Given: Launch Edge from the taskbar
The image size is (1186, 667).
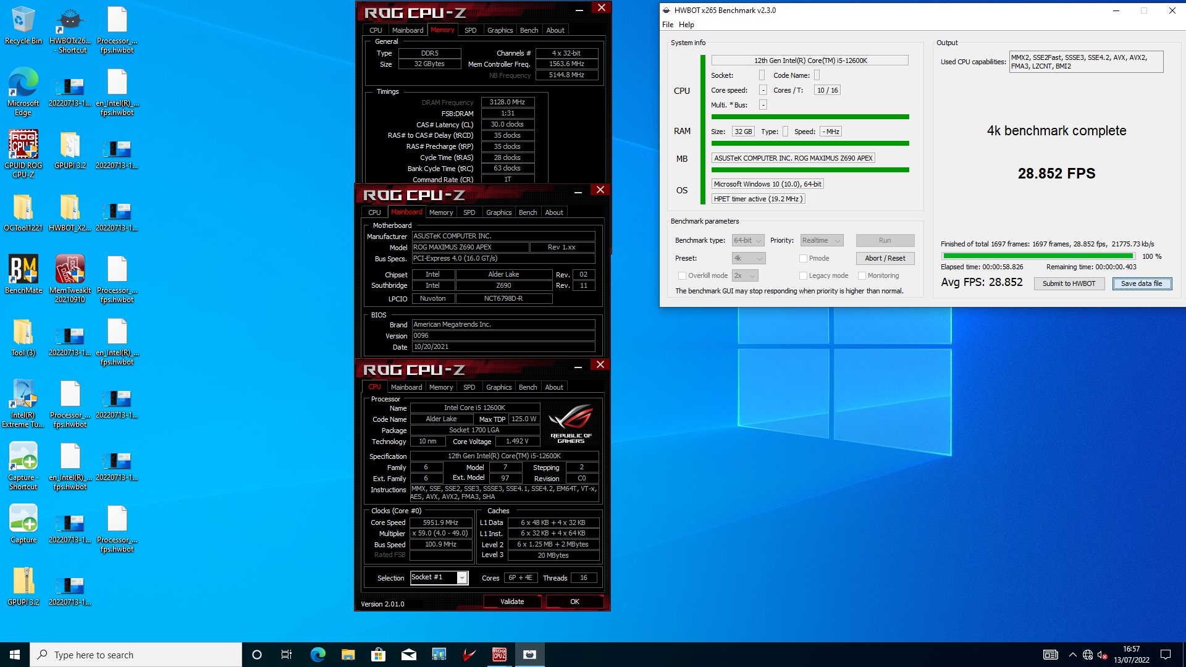Looking at the screenshot, I should pos(318,655).
